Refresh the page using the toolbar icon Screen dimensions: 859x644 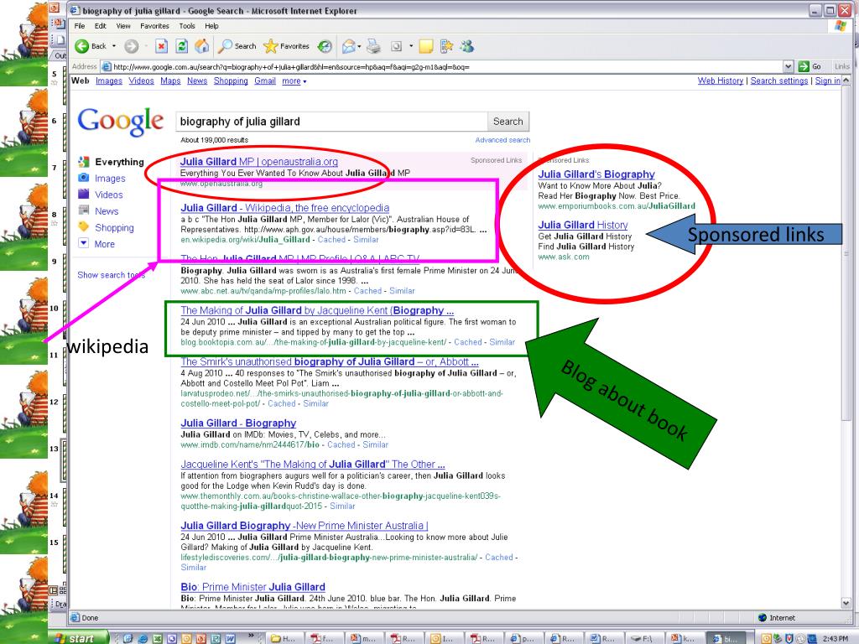click(x=181, y=46)
